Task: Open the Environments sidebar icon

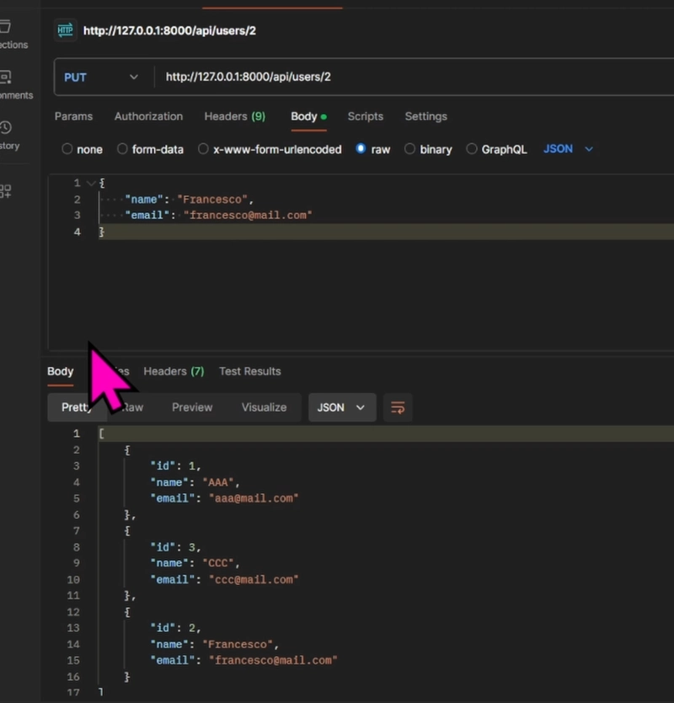Action: pyautogui.click(x=5, y=77)
